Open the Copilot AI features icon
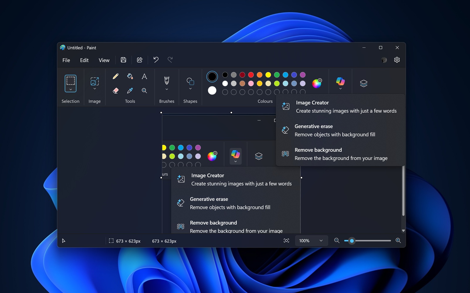Viewport: 470px width, 293px height. [340, 81]
